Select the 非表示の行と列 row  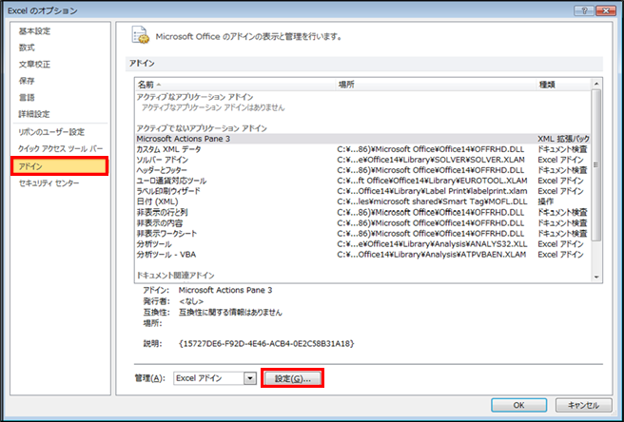tap(362, 212)
